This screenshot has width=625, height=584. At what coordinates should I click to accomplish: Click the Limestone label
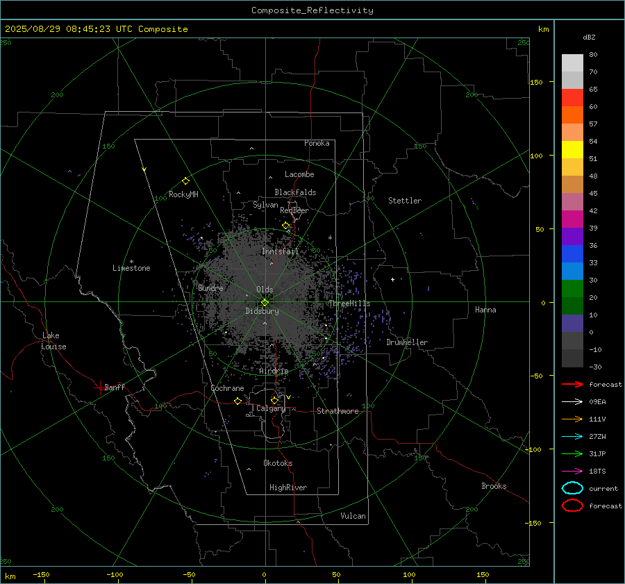131,268
